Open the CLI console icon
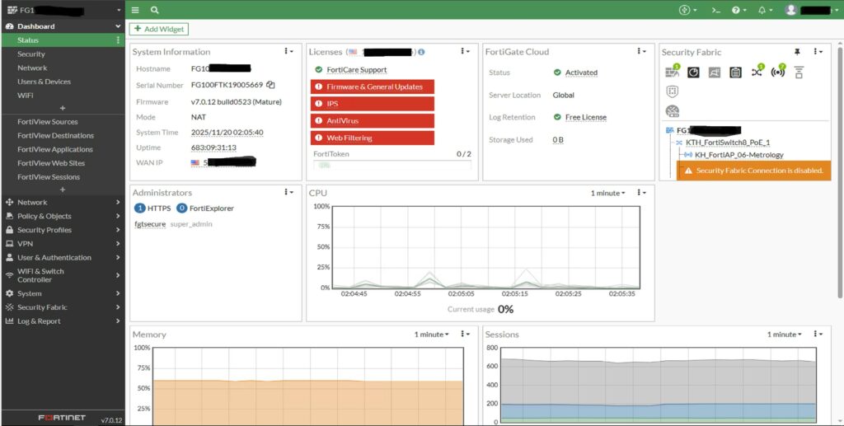 click(x=715, y=10)
